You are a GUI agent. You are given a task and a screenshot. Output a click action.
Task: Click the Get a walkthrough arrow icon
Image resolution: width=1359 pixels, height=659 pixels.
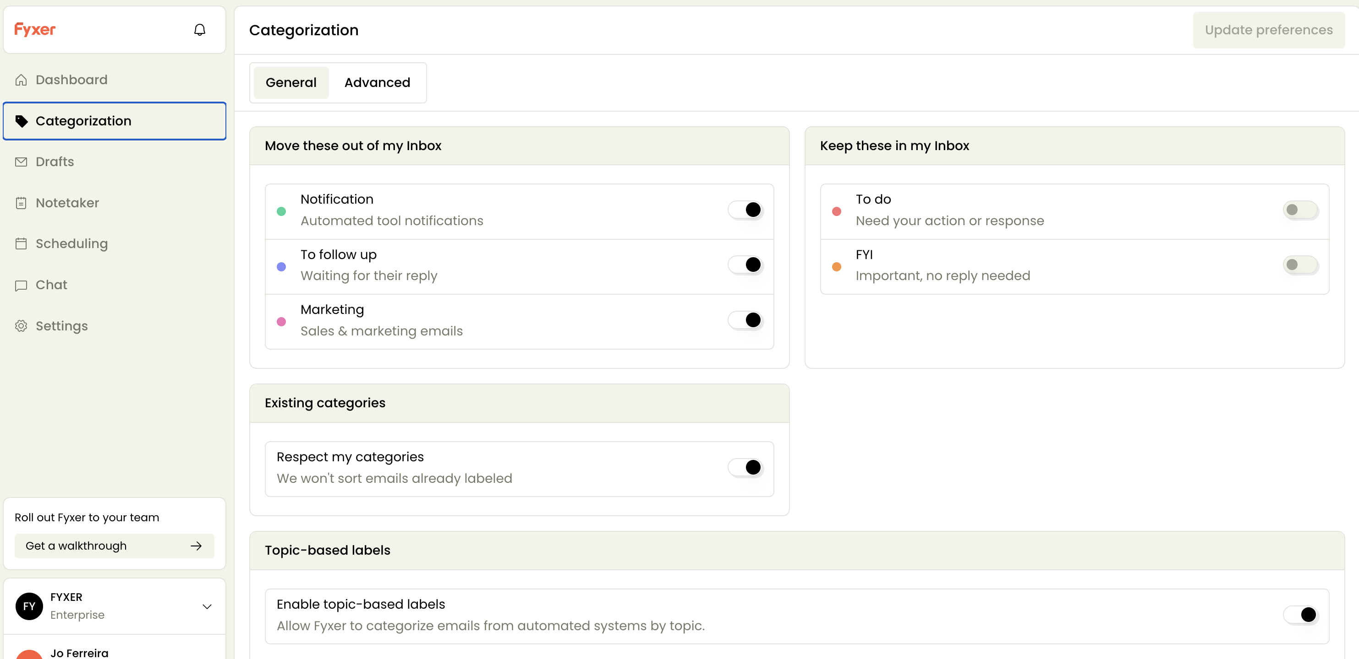click(x=196, y=546)
